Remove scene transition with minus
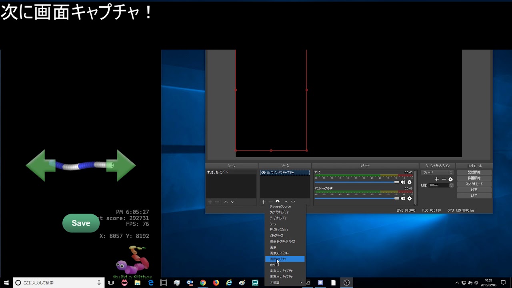Screen dimensions: 512x288 [x=444, y=179]
